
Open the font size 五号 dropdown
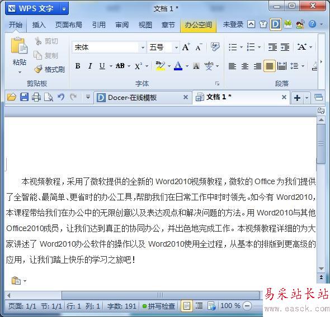point(176,47)
